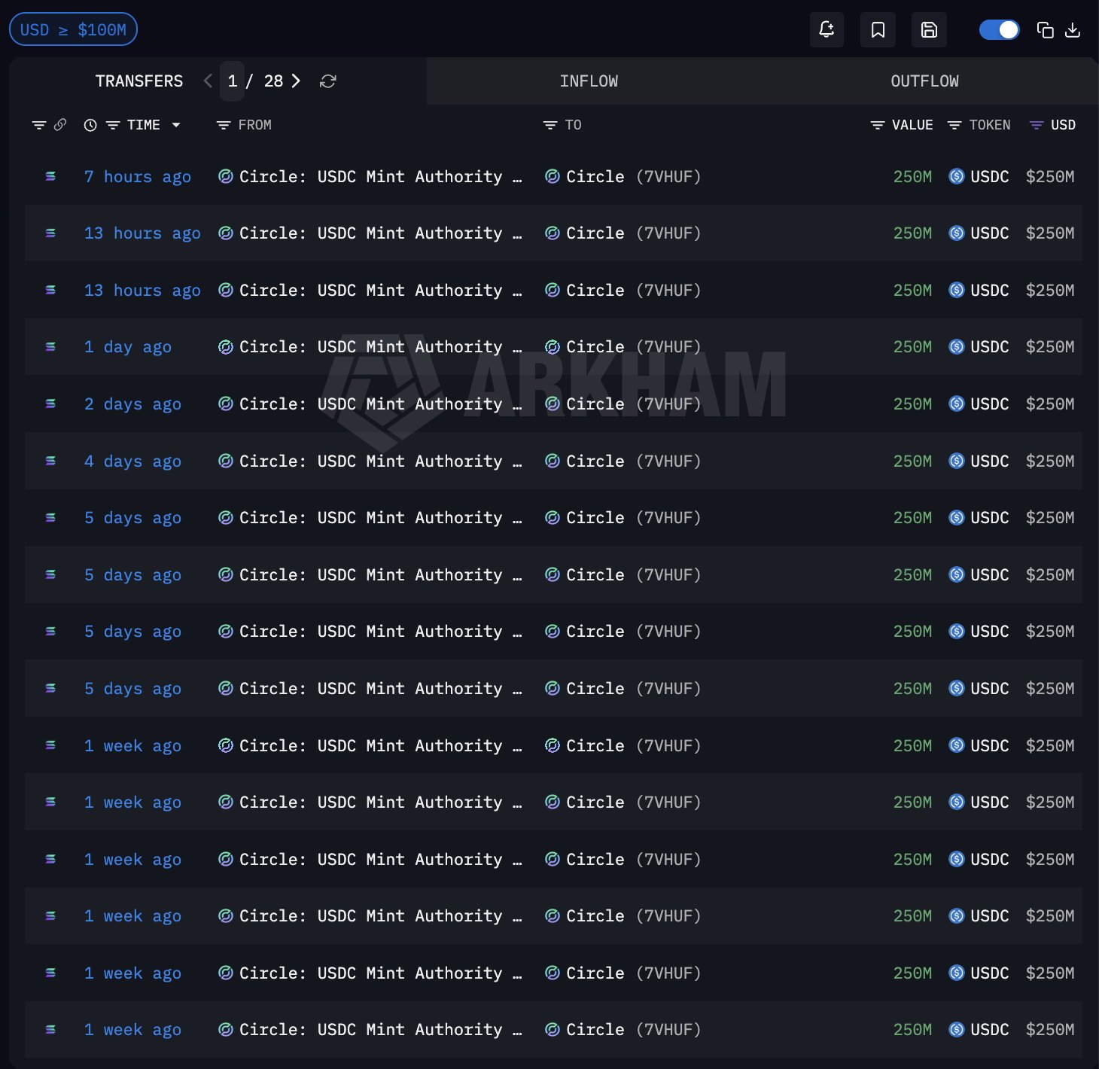Open the TIME sort dropdown arrow
The height and width of the screenshot is (1069, 1099).
pos(176,125)
